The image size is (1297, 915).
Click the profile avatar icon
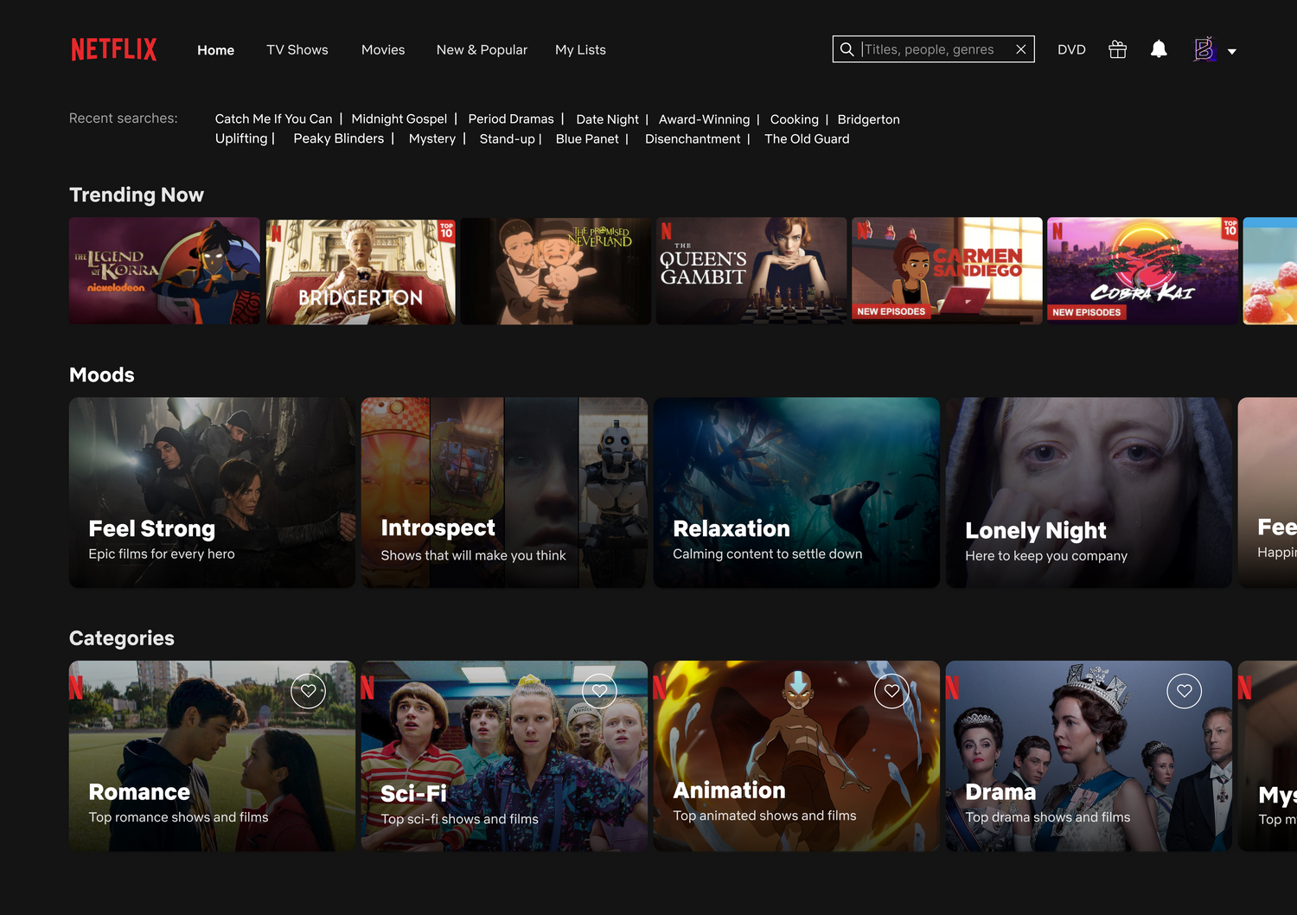click(1204, 49)
